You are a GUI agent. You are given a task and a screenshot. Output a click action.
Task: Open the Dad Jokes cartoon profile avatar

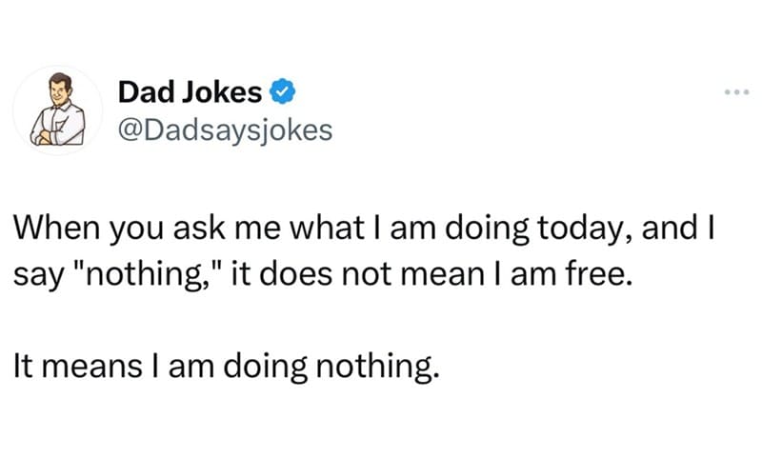point(58,110)
